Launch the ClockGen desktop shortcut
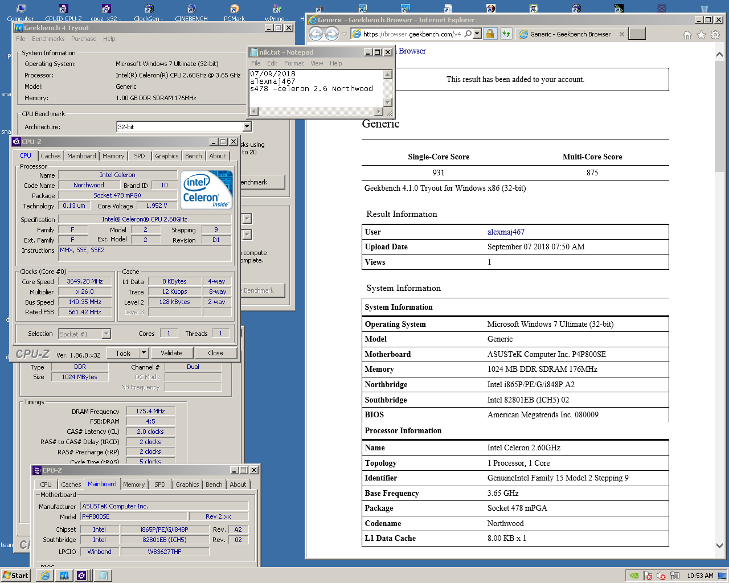729x583 pixels. click(x=149, y=12)
